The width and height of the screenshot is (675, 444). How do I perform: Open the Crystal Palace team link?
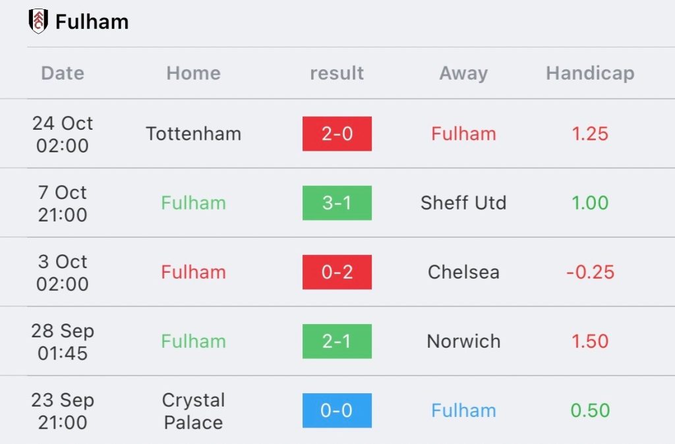pos(194,411)
